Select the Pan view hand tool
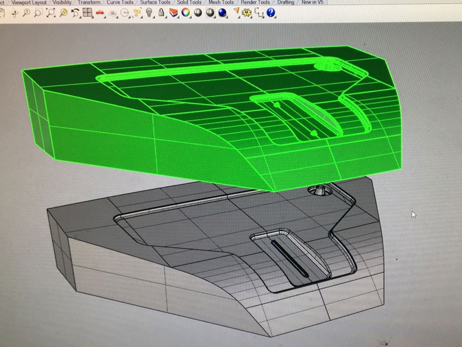The width and height of the screenshot is (462, 347). (x=4, y=13)
